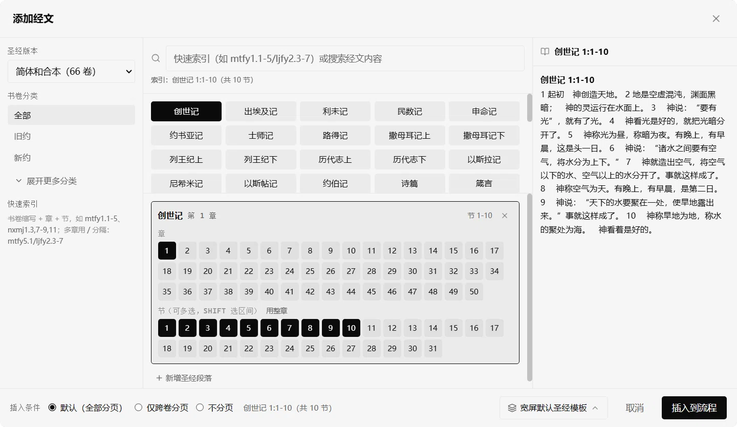Click the quick index search field
This screenshot has height=427, width=737.
click(345, 58)
